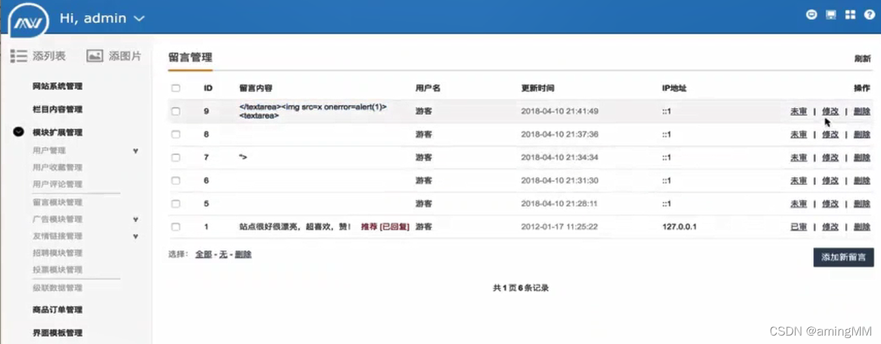This screenshot has height=344, width=881.
Task: Click 未审 for message ID 9
Action: 799,111
